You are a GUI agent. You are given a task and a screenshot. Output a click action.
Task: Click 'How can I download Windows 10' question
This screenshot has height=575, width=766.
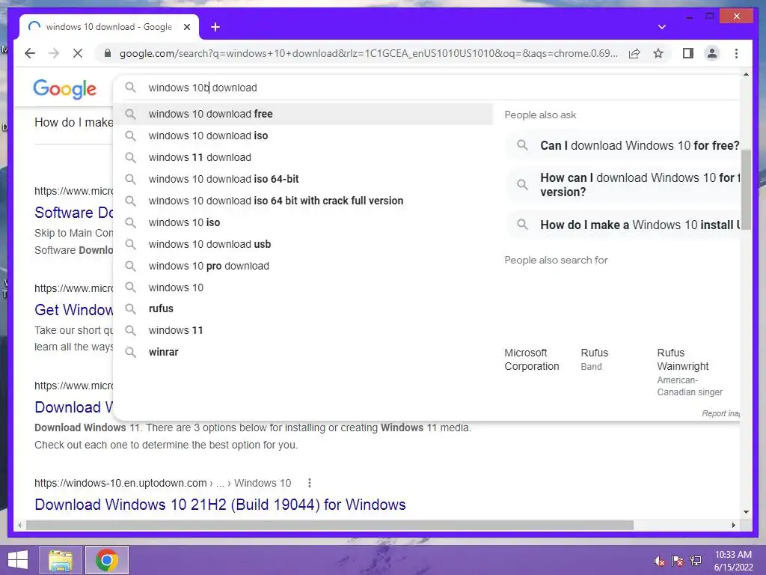(623, 185)
